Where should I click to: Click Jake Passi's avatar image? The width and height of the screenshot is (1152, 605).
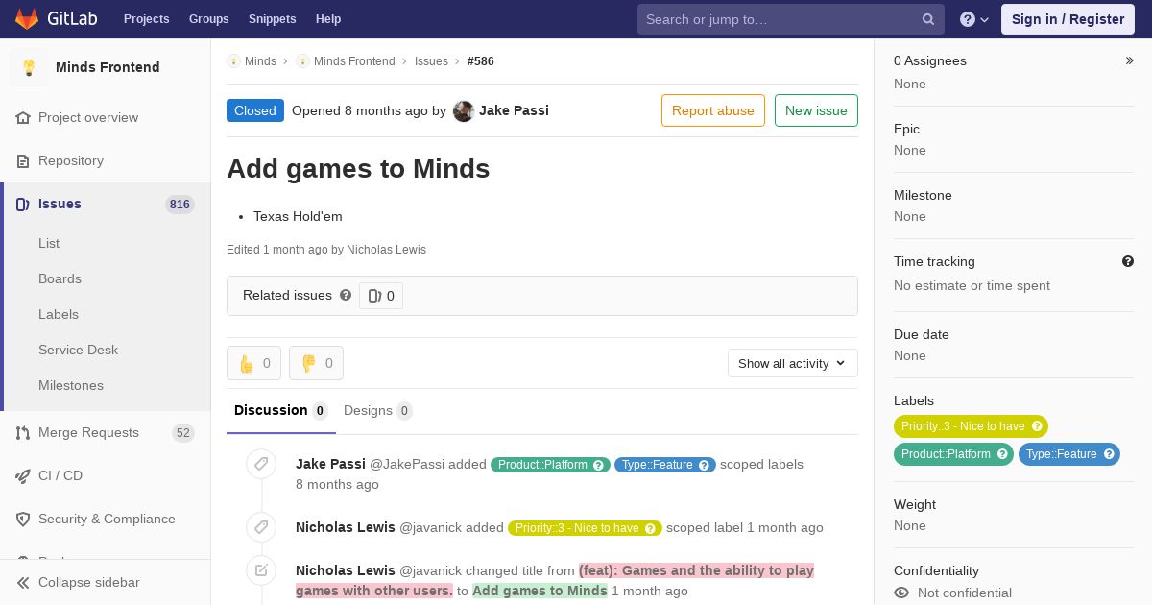click(464, 110)
